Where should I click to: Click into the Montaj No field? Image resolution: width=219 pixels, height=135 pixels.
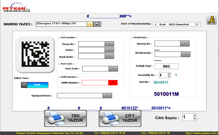point(167,44)
